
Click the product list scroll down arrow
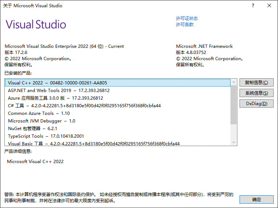[234, 142]
